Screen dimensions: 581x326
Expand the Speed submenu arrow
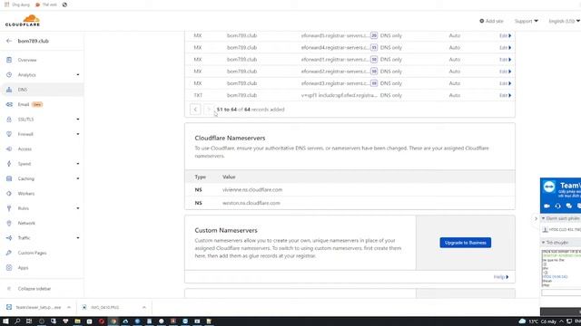tap(78, 163)
